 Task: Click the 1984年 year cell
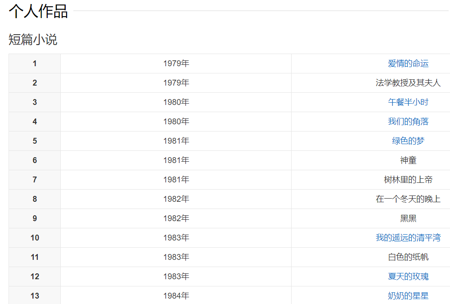coord(176,296)
